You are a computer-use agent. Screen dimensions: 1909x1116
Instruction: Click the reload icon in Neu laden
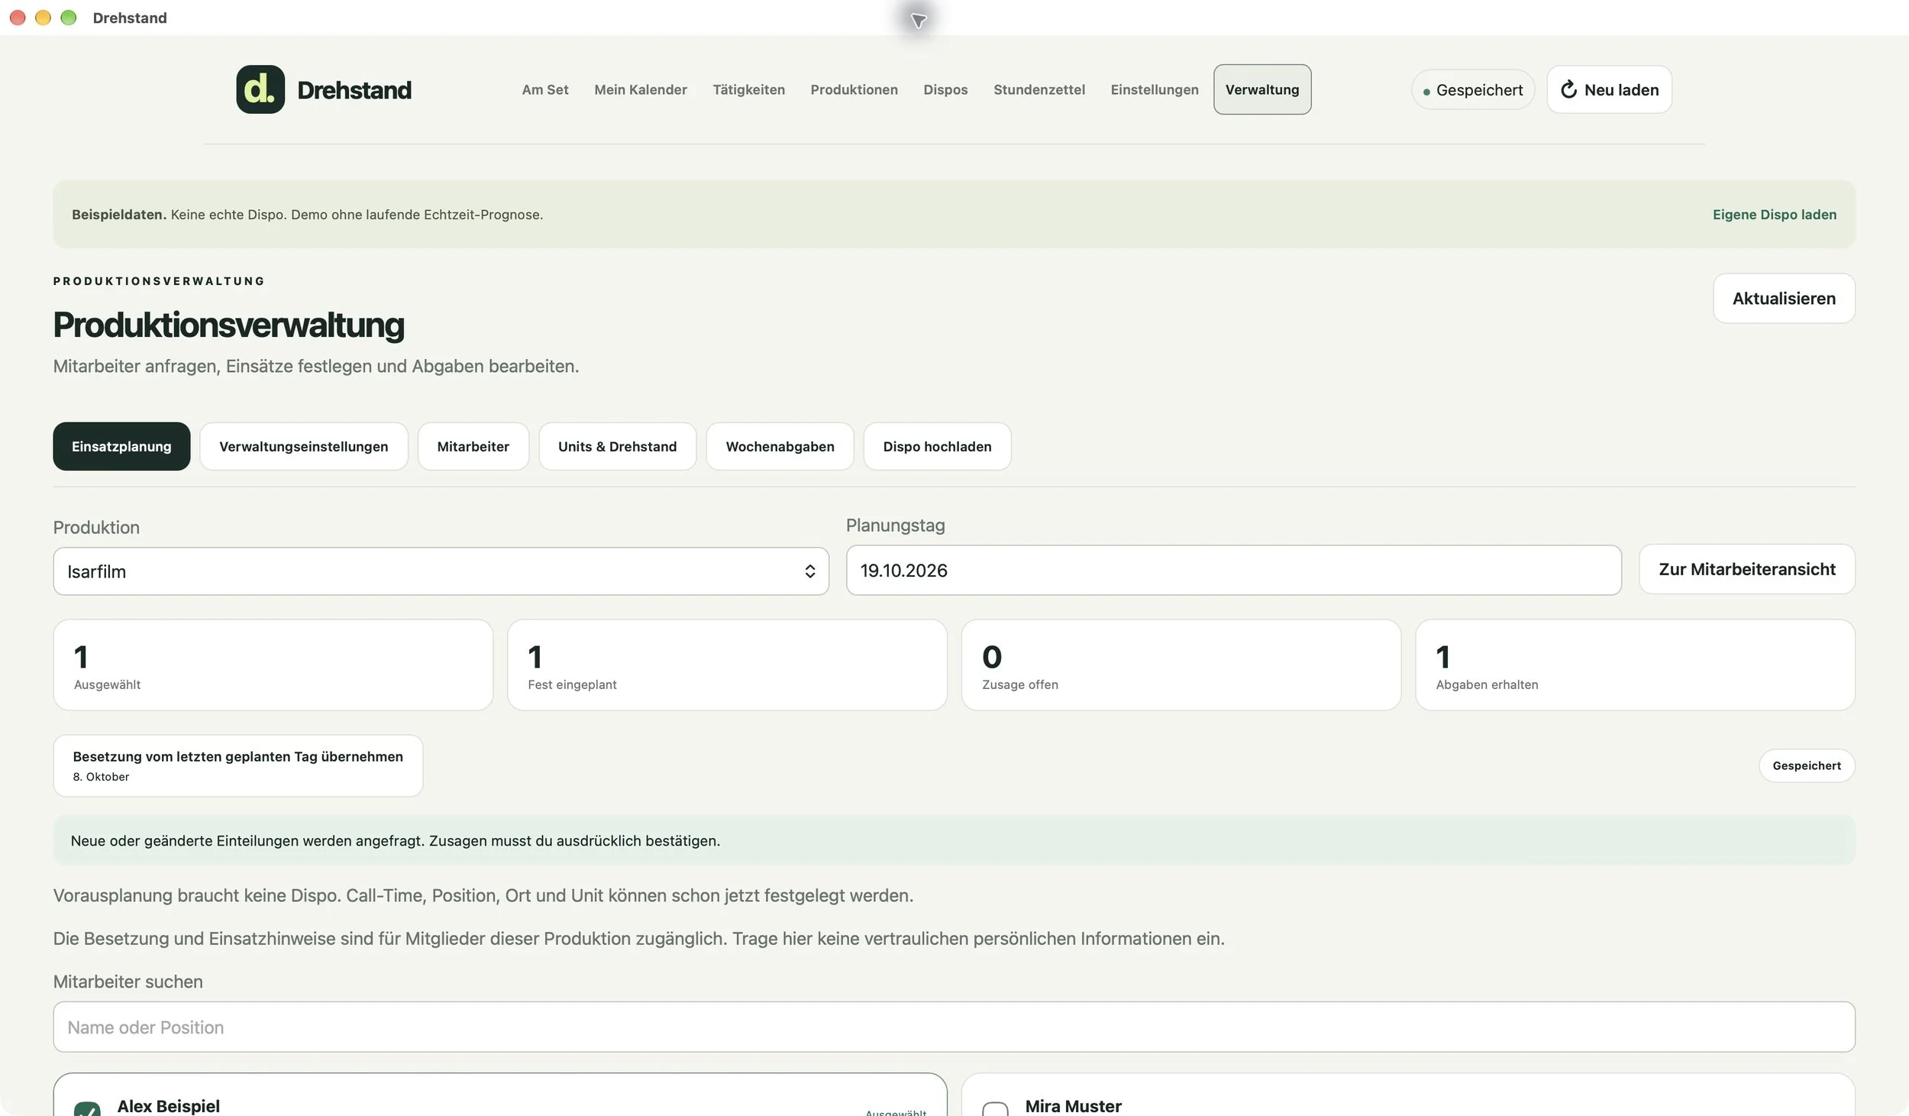pyautogui.click(x=1568, y=89)
